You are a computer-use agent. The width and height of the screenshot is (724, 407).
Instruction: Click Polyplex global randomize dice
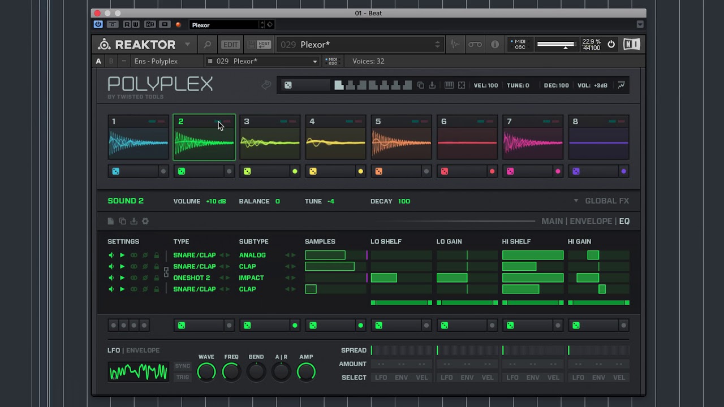(x=288, y=85)
